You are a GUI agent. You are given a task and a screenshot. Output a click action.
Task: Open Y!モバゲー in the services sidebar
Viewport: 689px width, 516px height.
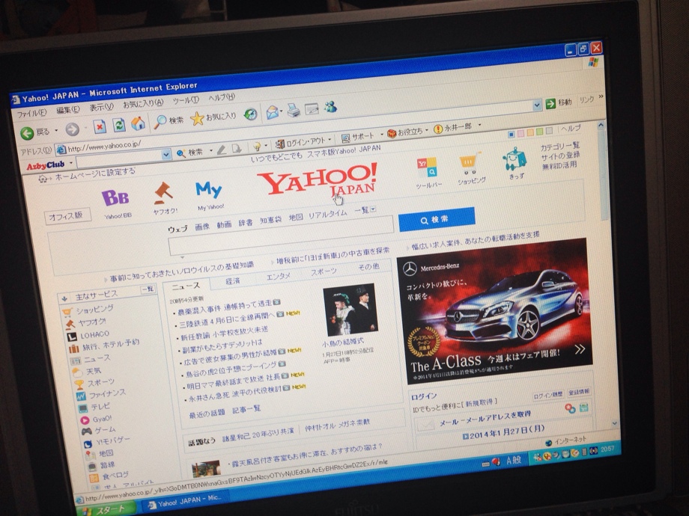coord(113,440)
